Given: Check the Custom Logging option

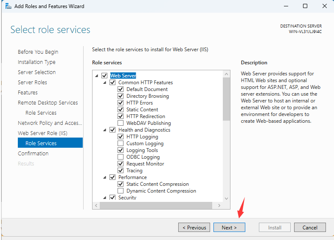Looking at the screenshot, I should pyautogui.click(x=121, y=143).
